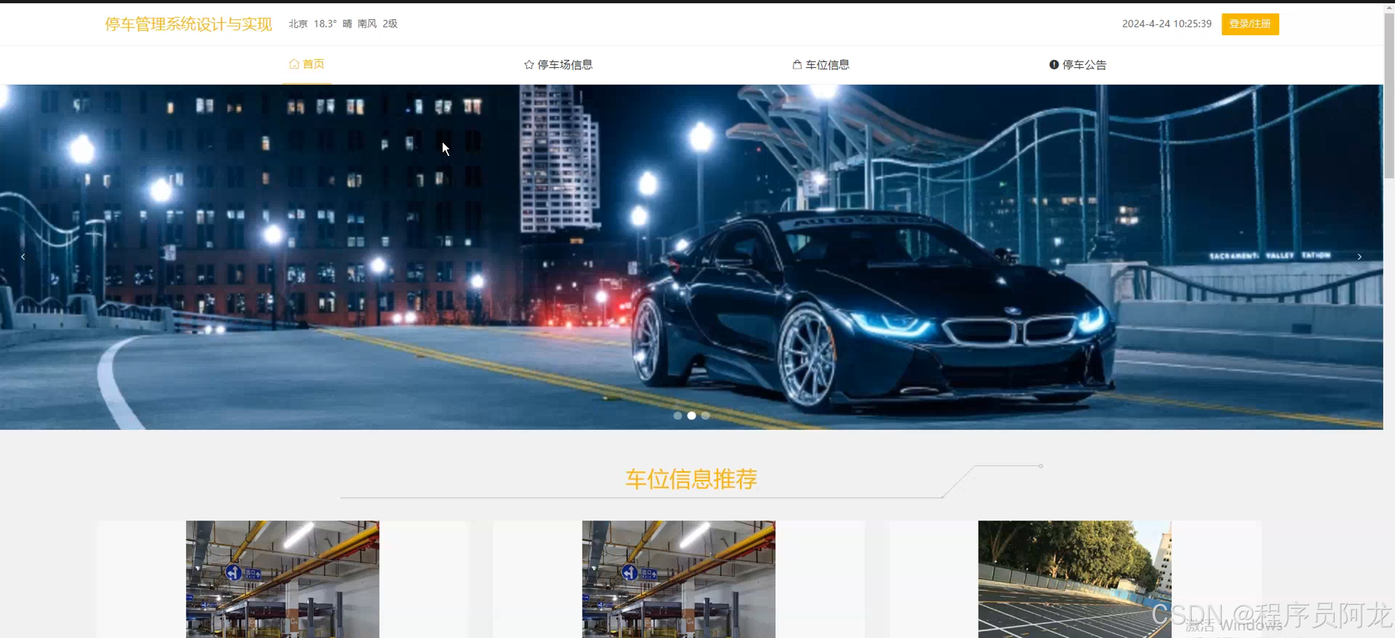Click the exclamation icon beside 停车公告
The image size is (1395, 638).
click(1054, 65)
